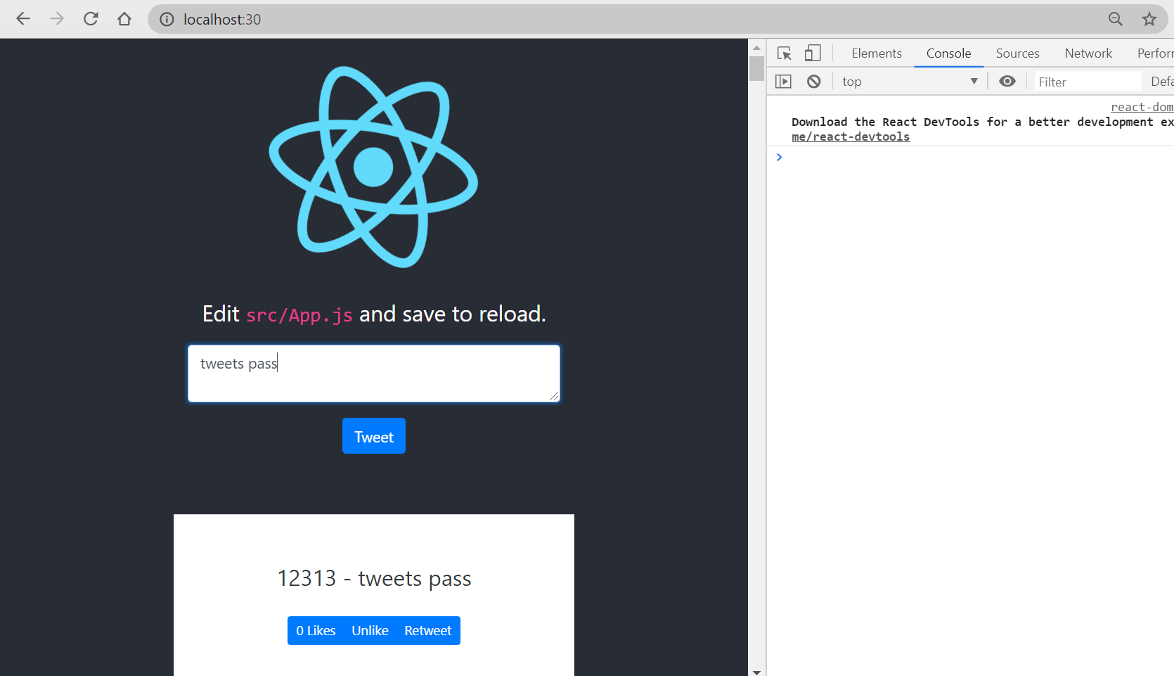Create a live expression with the eye icon

1007,82
